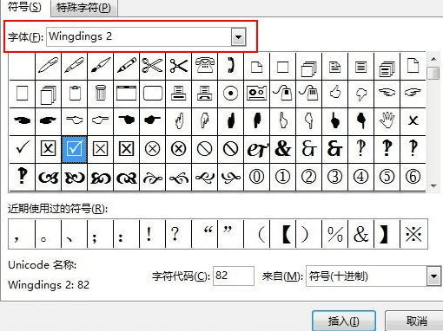Choose the telephone symbol
Screen dimensions: 443x331
205,66
